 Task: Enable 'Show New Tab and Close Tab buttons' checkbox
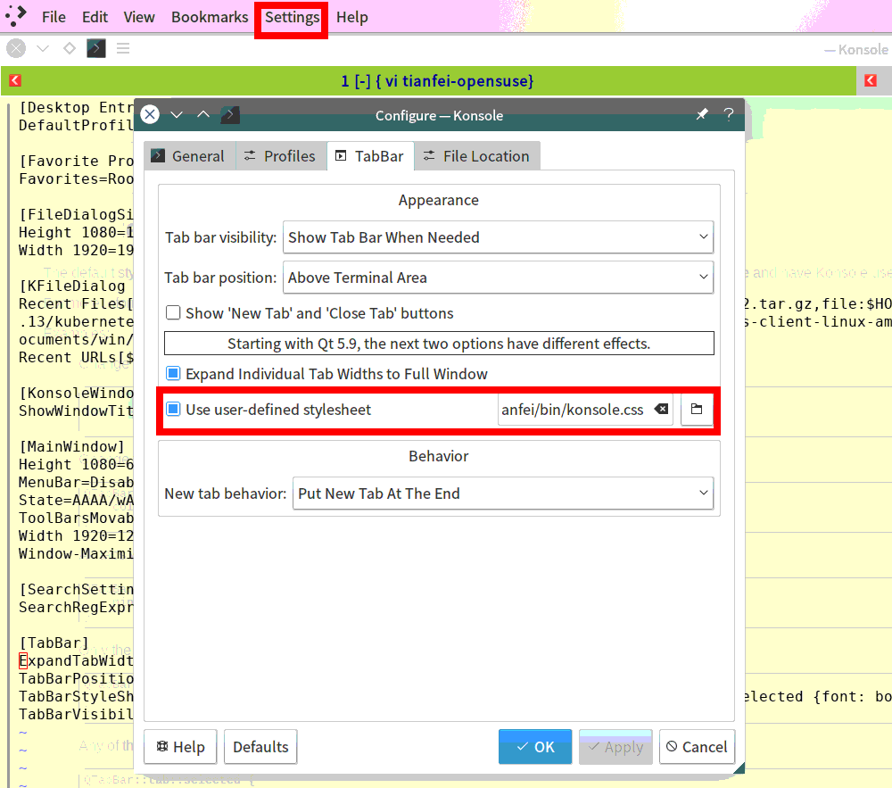(x=174, y=313)
